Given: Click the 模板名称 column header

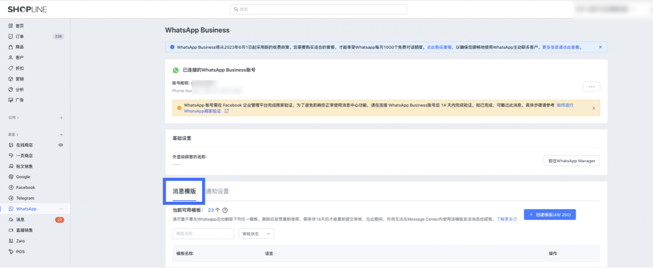Looking at the screenshot, I should point(185,254).
